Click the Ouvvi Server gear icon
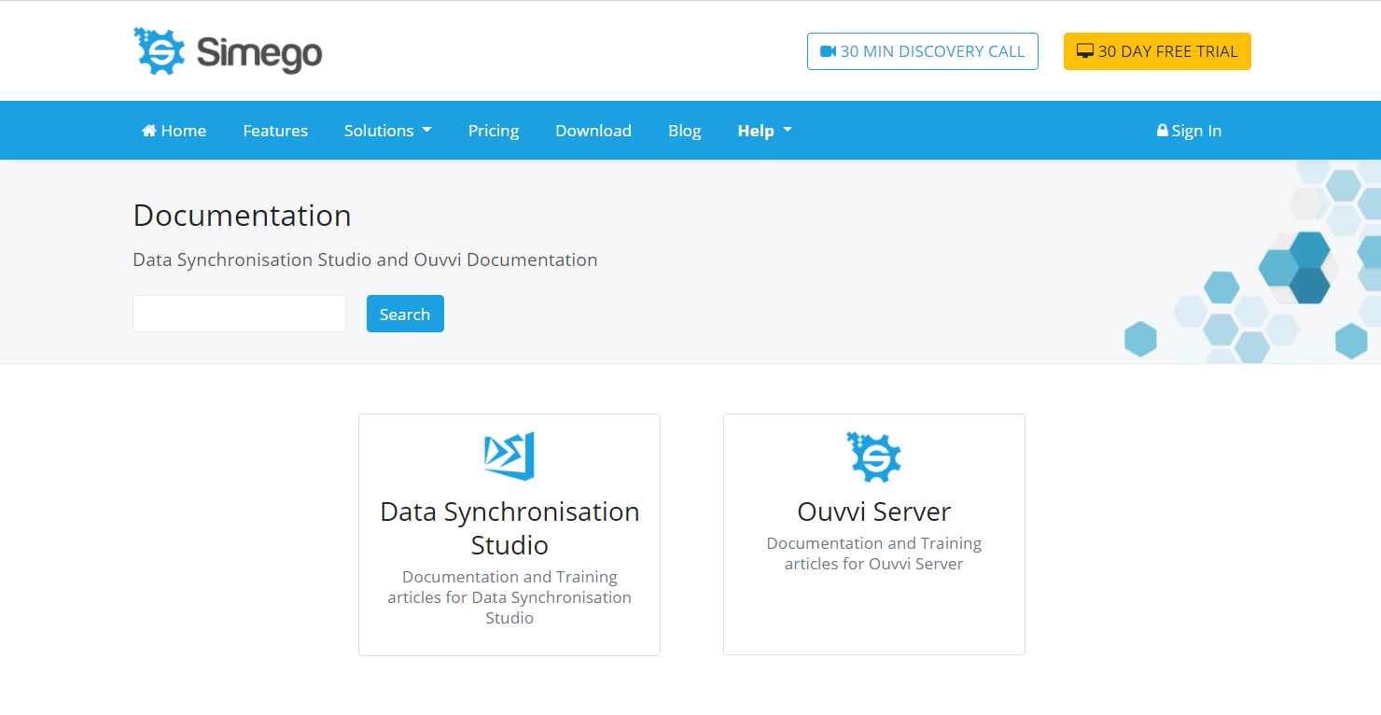The width and height of the screenshot is (1381, 715). [x=873, y=456]
